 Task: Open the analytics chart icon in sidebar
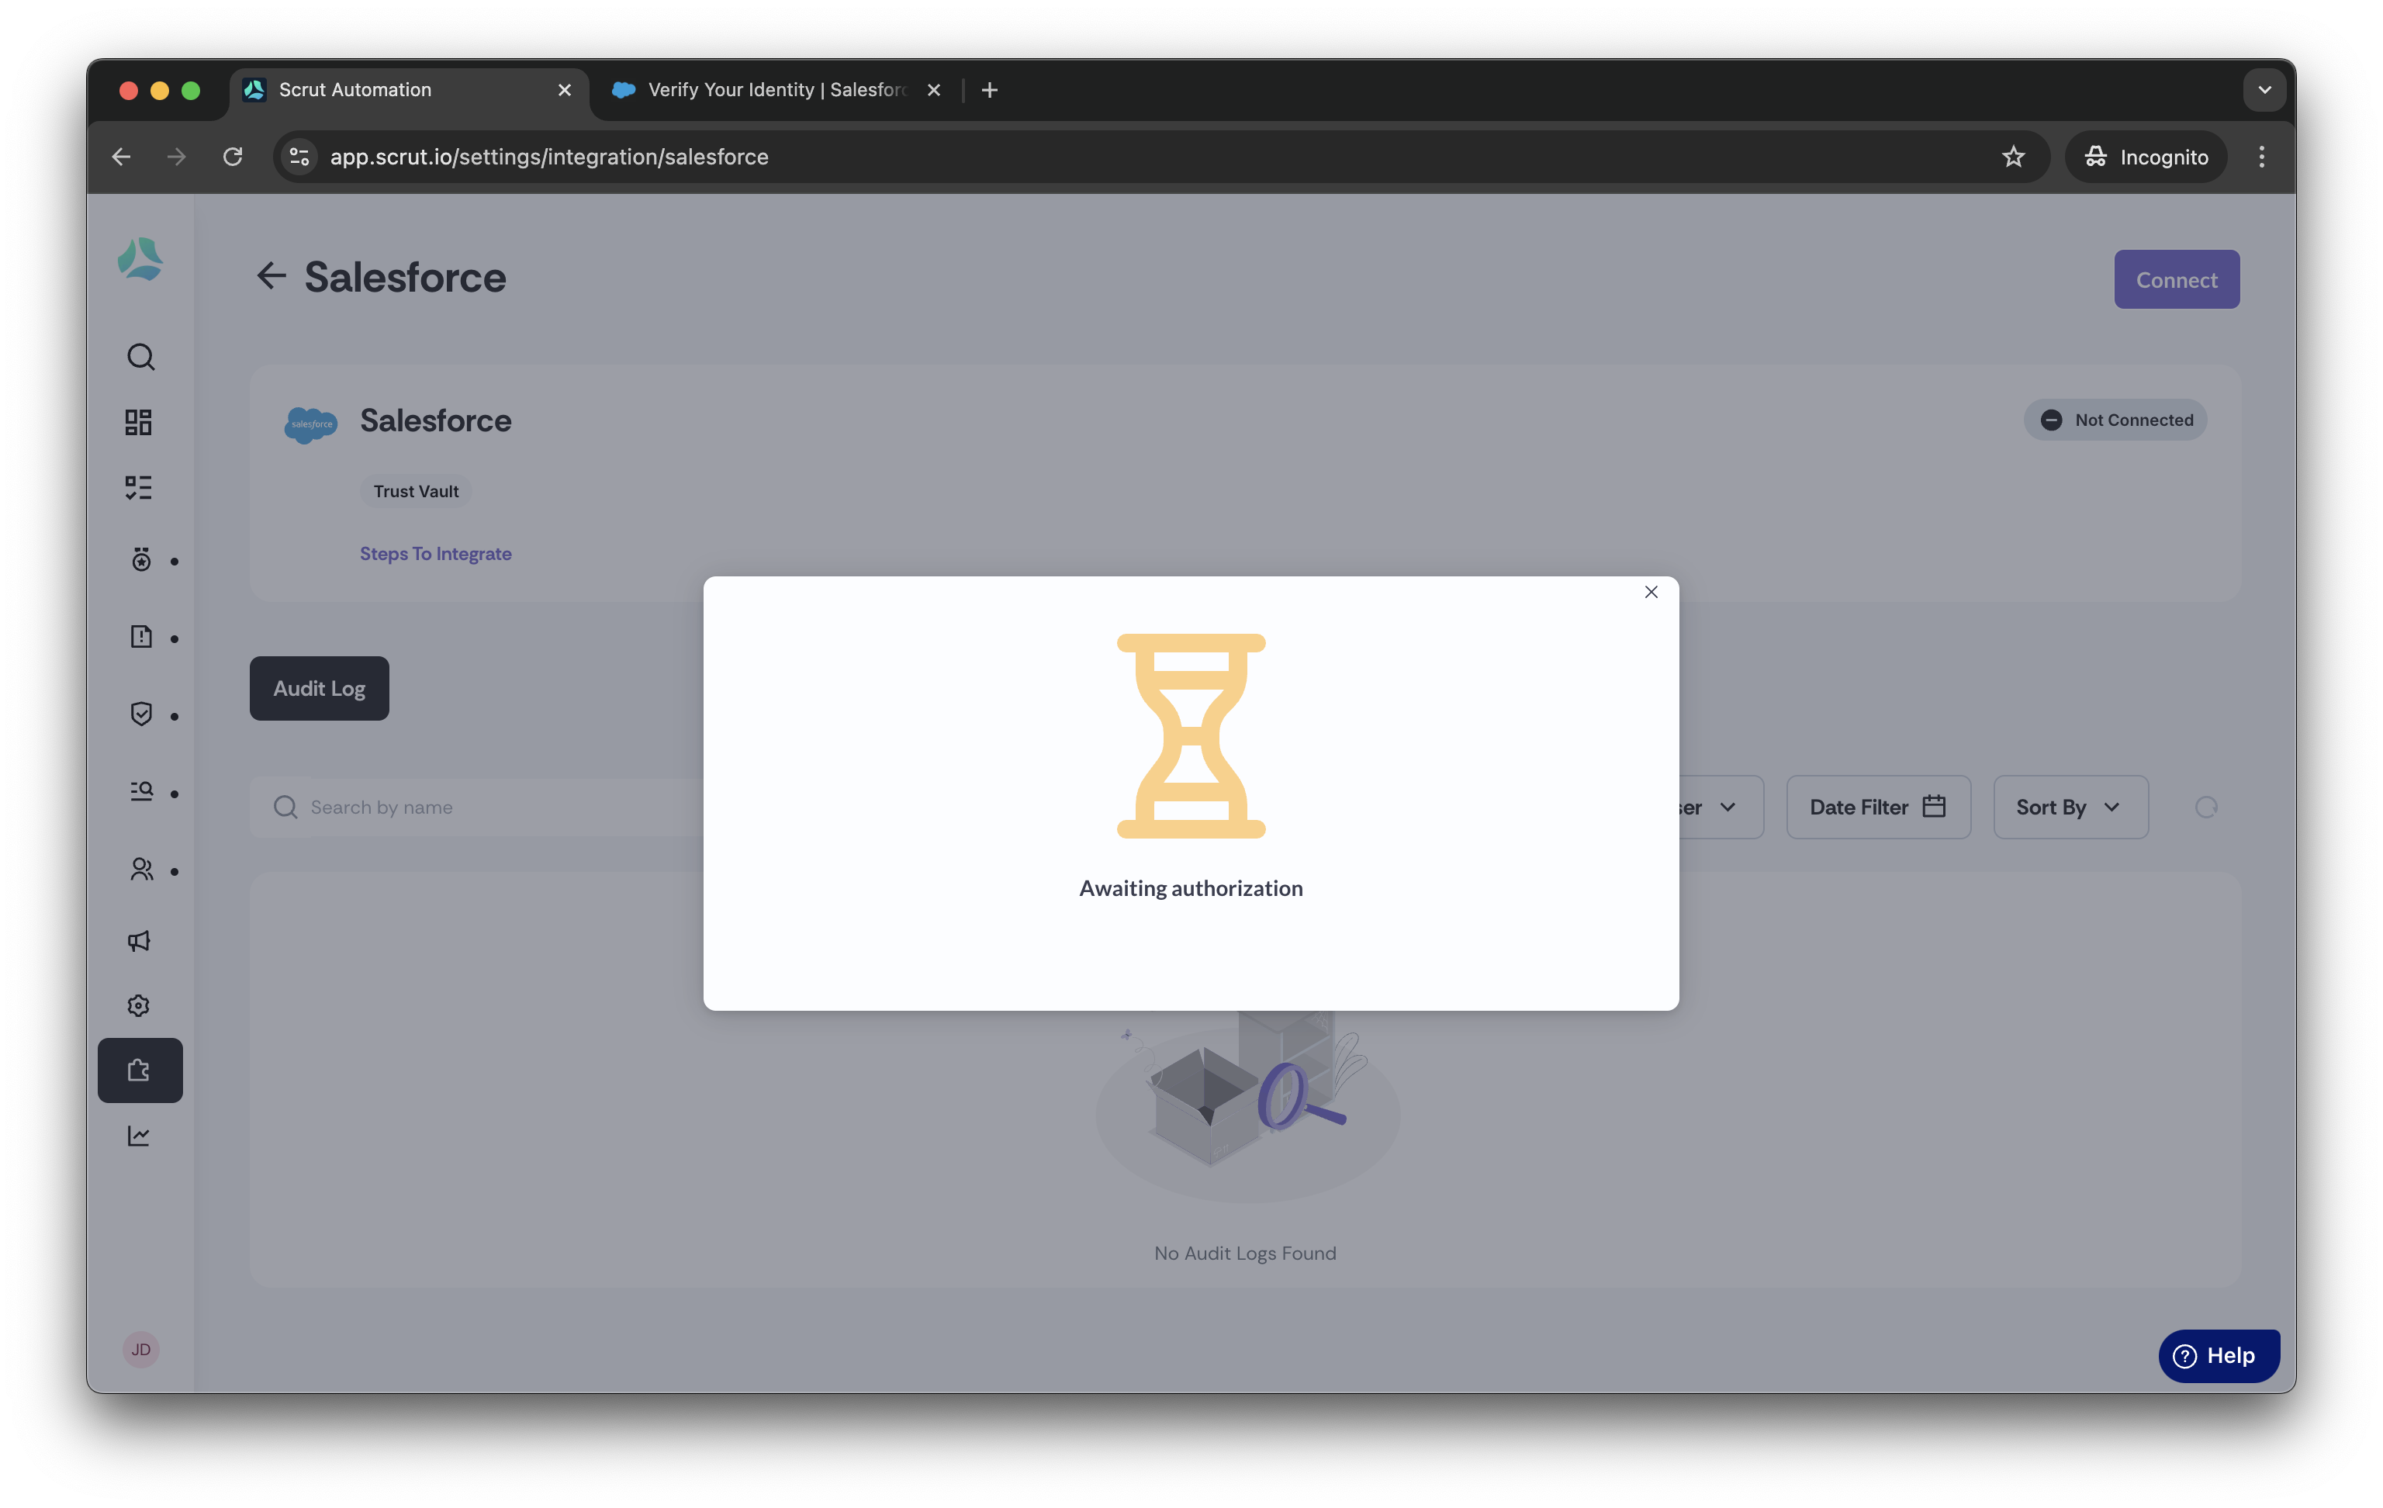coord(139,1136)
